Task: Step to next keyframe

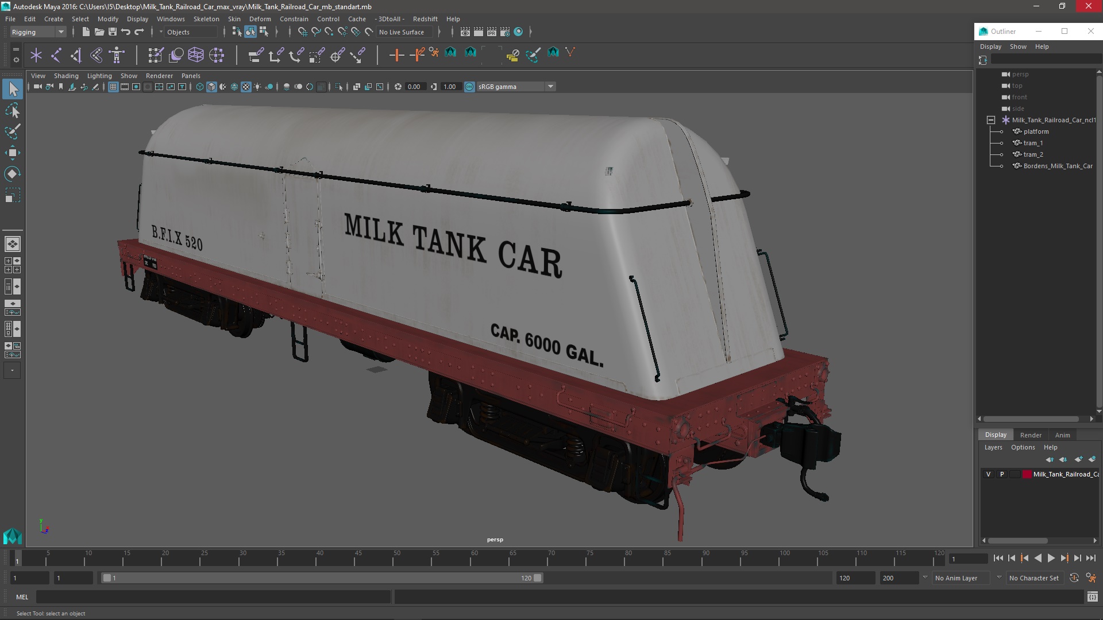Action: pyautogui.click(x=1065, y=559)
